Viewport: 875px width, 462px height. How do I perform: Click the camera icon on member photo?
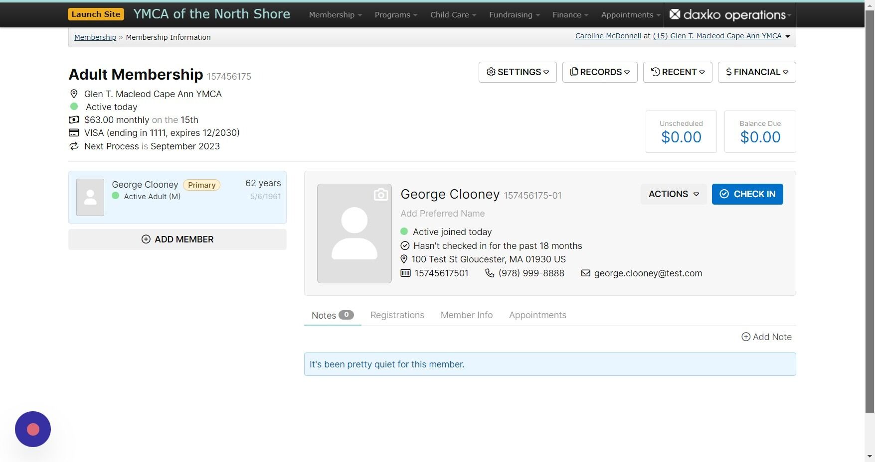[381, 194]
